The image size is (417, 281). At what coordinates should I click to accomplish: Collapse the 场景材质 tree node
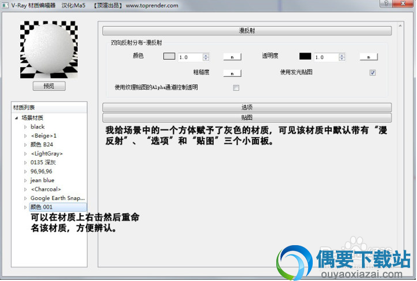pos(16,118)
